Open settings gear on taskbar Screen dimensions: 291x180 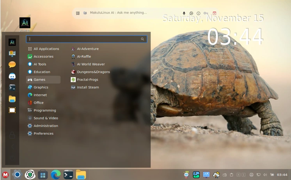17,175
